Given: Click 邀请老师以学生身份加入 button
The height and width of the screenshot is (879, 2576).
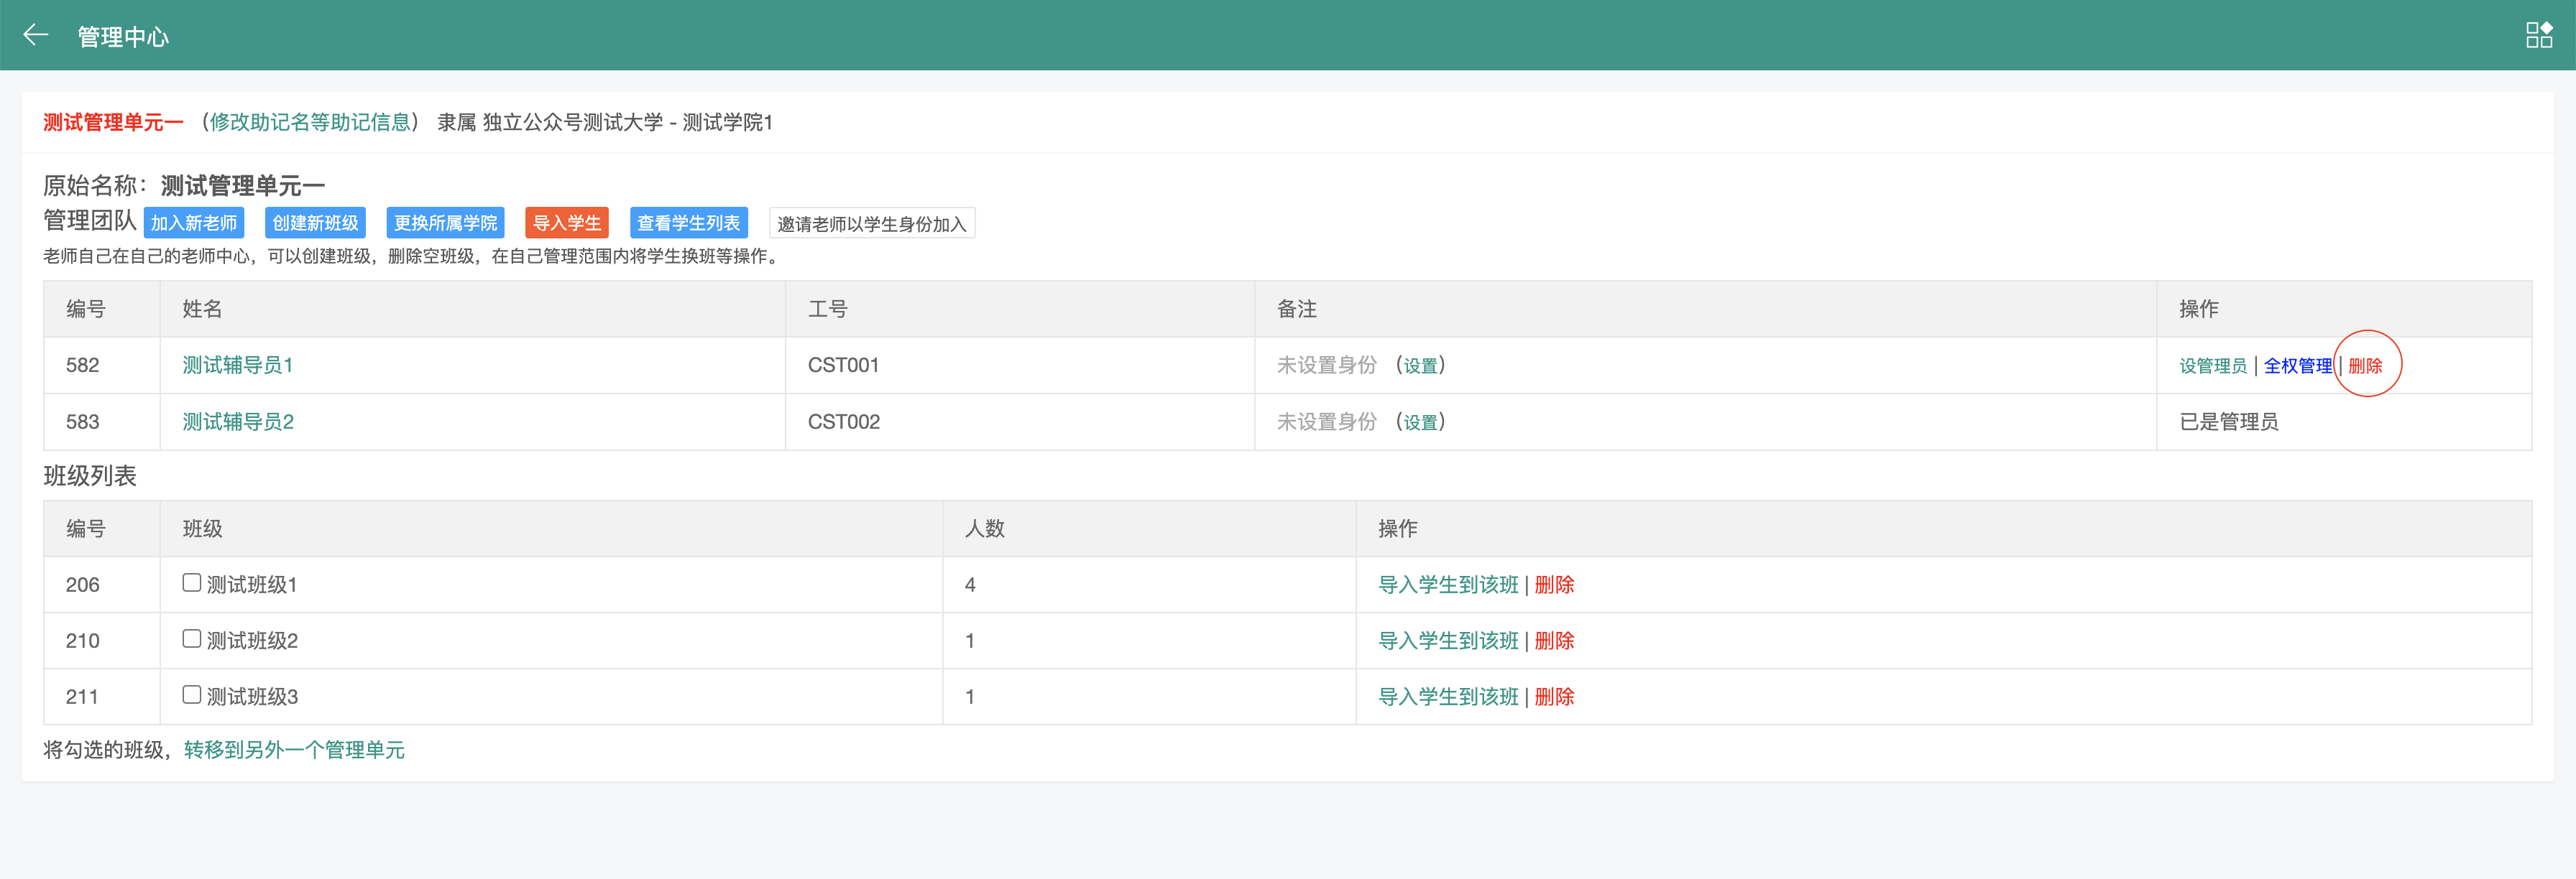Looking at the screenshot, I should click(872, 223).
